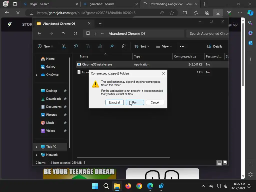The image size is (256, 192).
Task: Open Edge Collections icon
Action: [x=207, y=13]
